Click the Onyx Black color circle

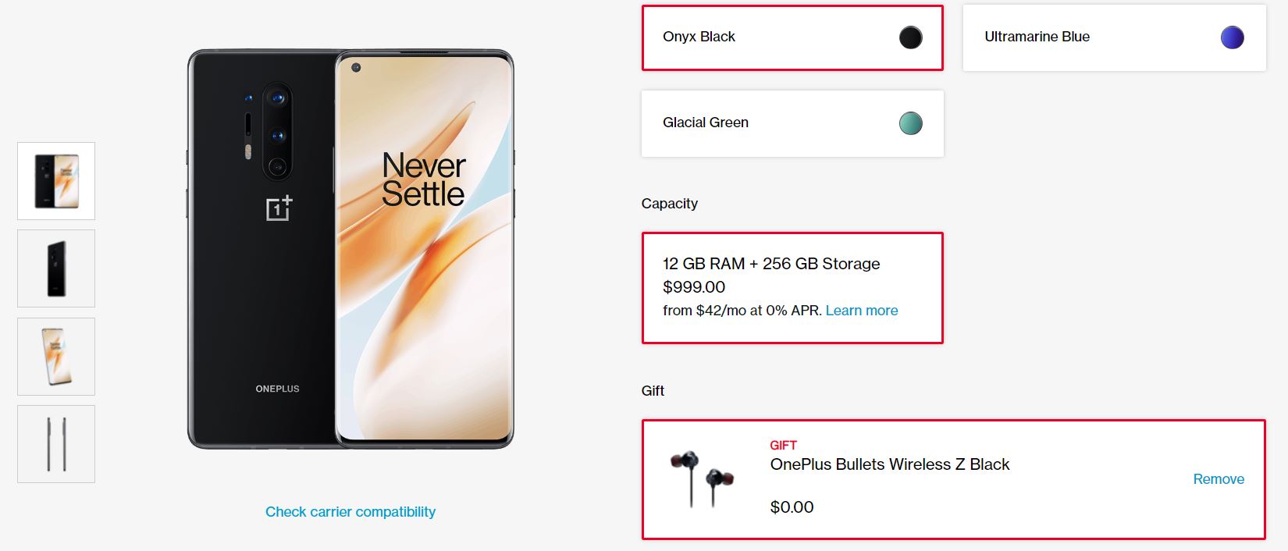click(910, 37)
